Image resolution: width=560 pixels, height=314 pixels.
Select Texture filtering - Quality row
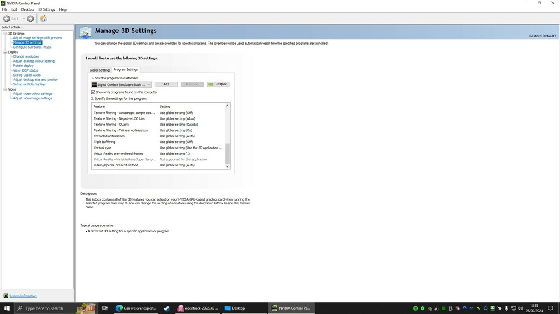tap(158, 125)
